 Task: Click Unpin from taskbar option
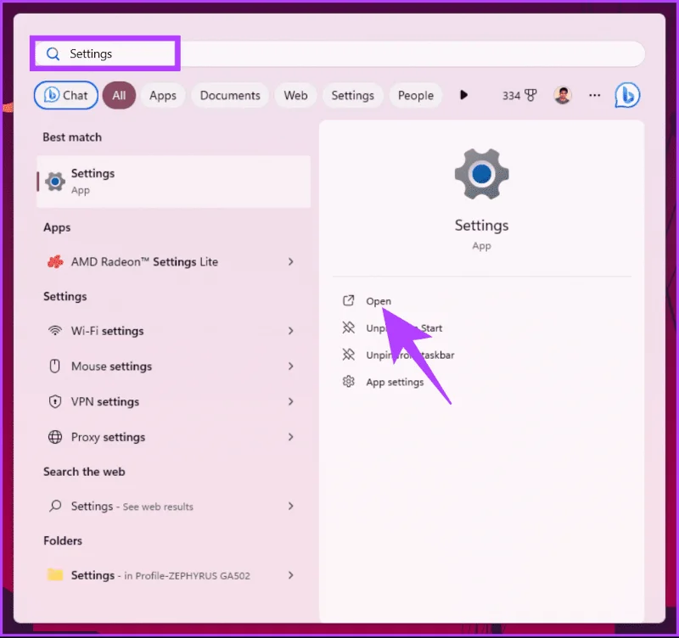(410, 355)
